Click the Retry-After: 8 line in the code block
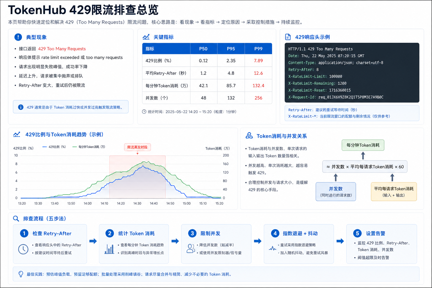 coord(303,69)
